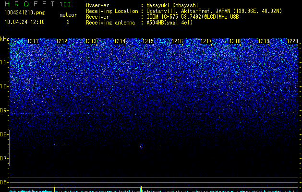Click the 1220 time marker

coord(292,41)
